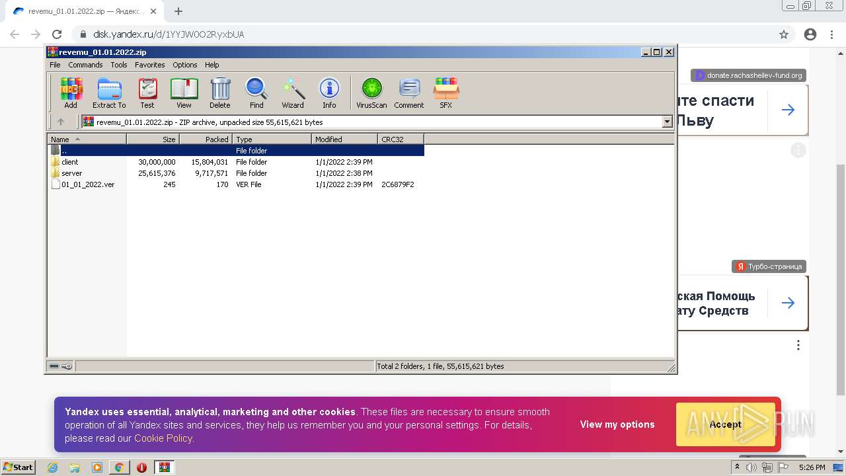
Task: Launch the Wizard wand tool
Action: [293, 93]
